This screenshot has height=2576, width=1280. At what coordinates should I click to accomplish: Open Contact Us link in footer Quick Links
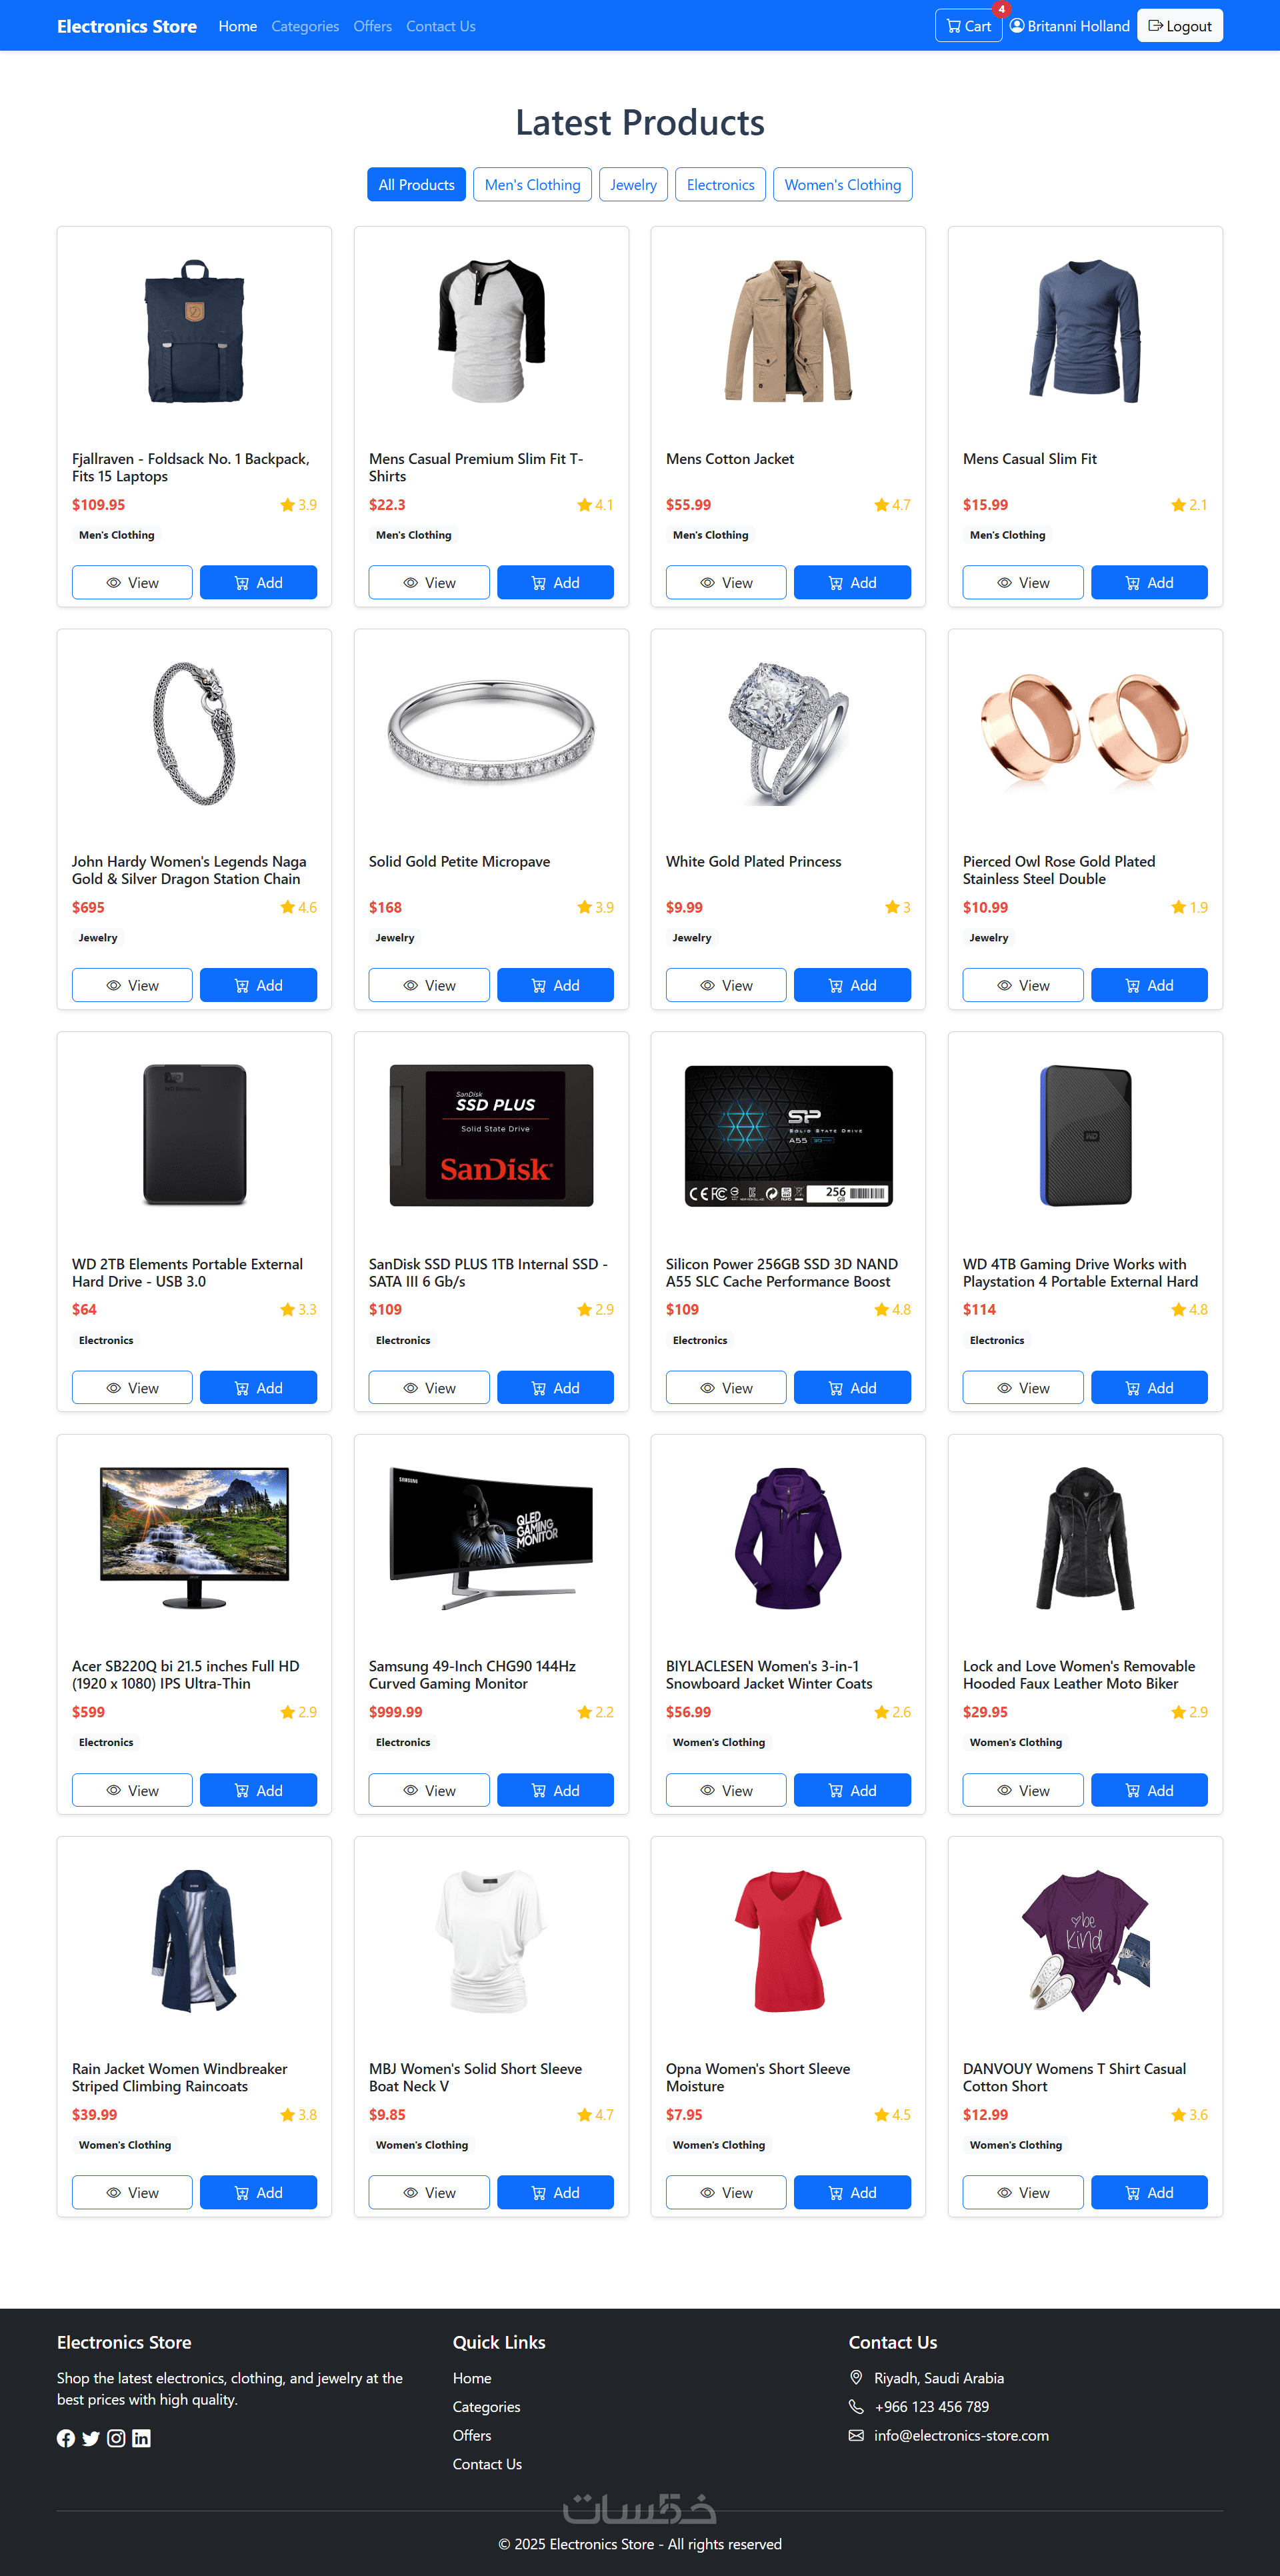coord(487,2464)
